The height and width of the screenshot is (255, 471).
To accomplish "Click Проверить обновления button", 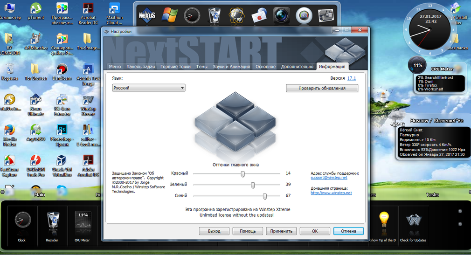I will click(322, 88).
